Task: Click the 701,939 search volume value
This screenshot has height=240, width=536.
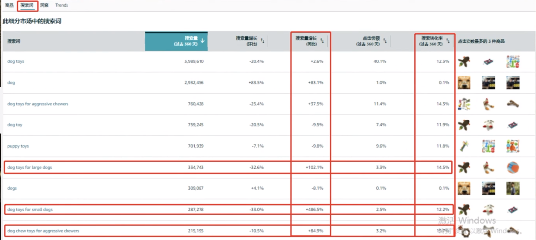Action: [x=196, y=146]
